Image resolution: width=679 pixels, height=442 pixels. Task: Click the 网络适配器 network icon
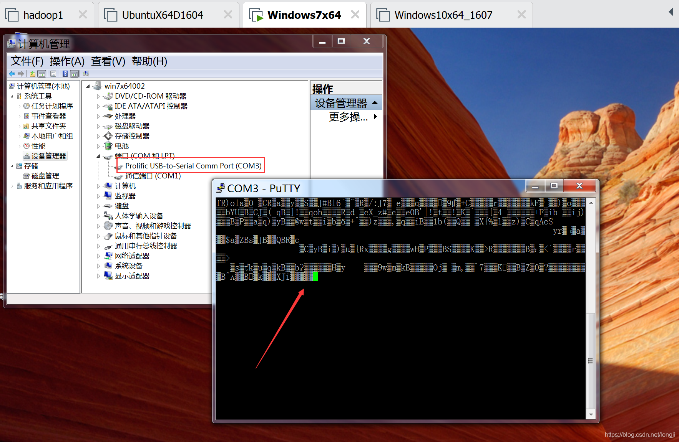pos(109,256)
